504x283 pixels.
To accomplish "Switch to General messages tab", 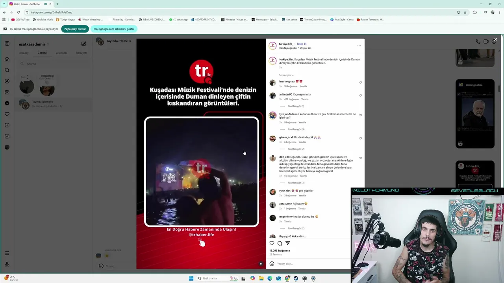I will tap(43, 53).
